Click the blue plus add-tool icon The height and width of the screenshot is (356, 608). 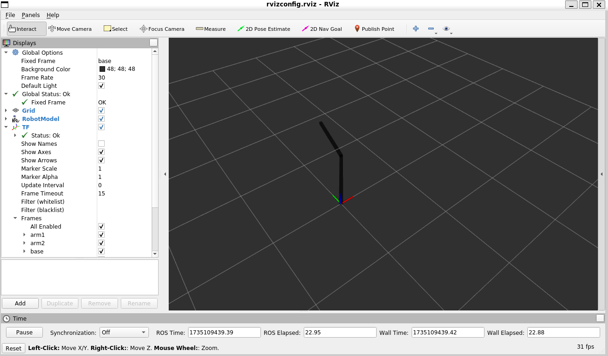click(416, 29)
